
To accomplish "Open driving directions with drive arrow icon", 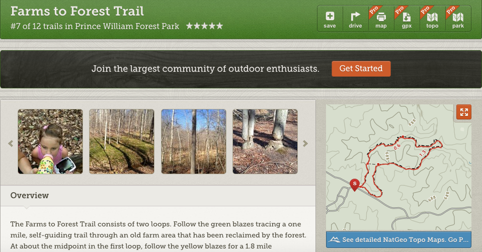I will pos(355,19).
